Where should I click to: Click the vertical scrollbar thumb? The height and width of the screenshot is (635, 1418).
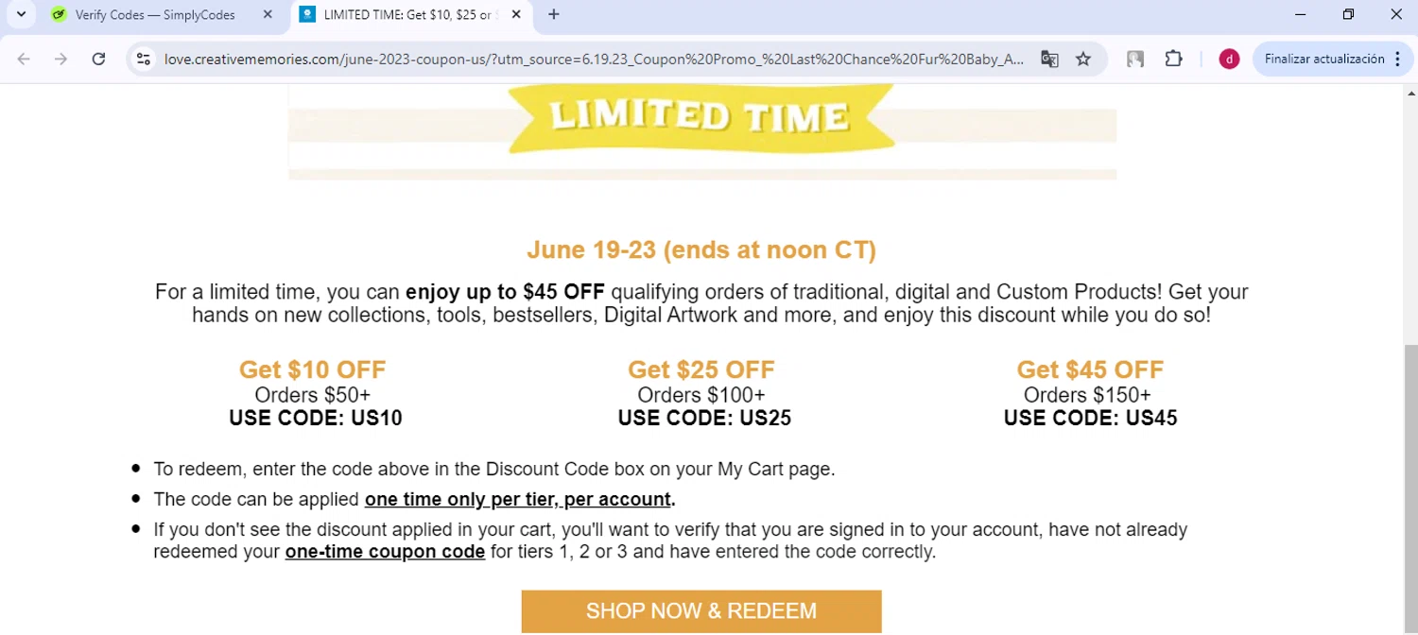(1410, 472)
